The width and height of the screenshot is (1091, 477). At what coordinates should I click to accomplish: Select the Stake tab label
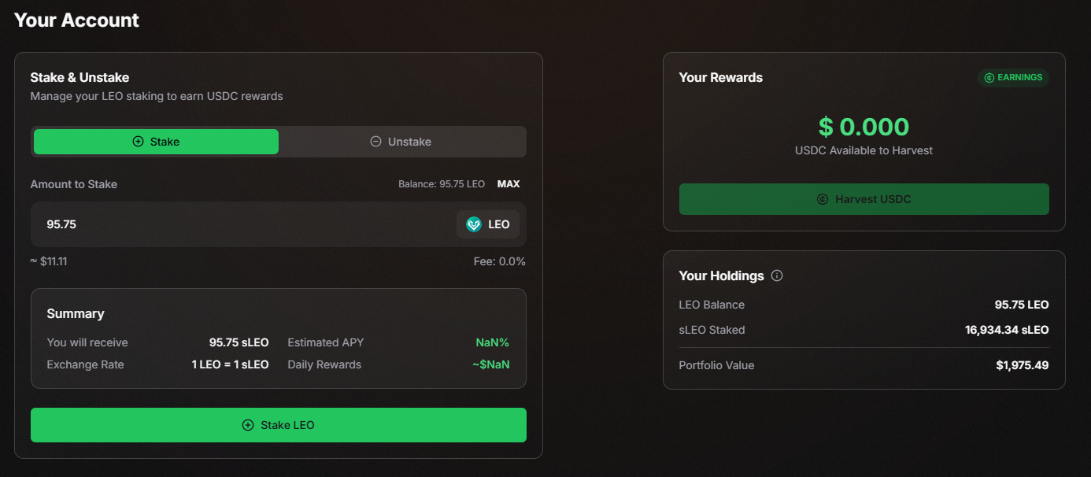click(x=165, y=142)
